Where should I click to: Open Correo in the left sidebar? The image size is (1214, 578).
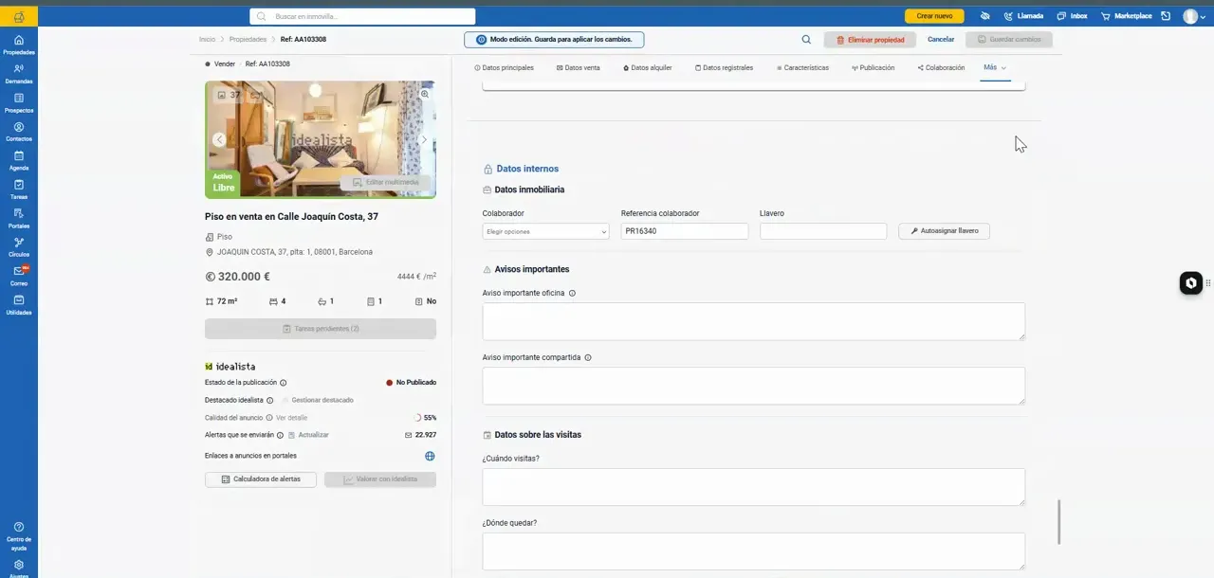point(19,276)
